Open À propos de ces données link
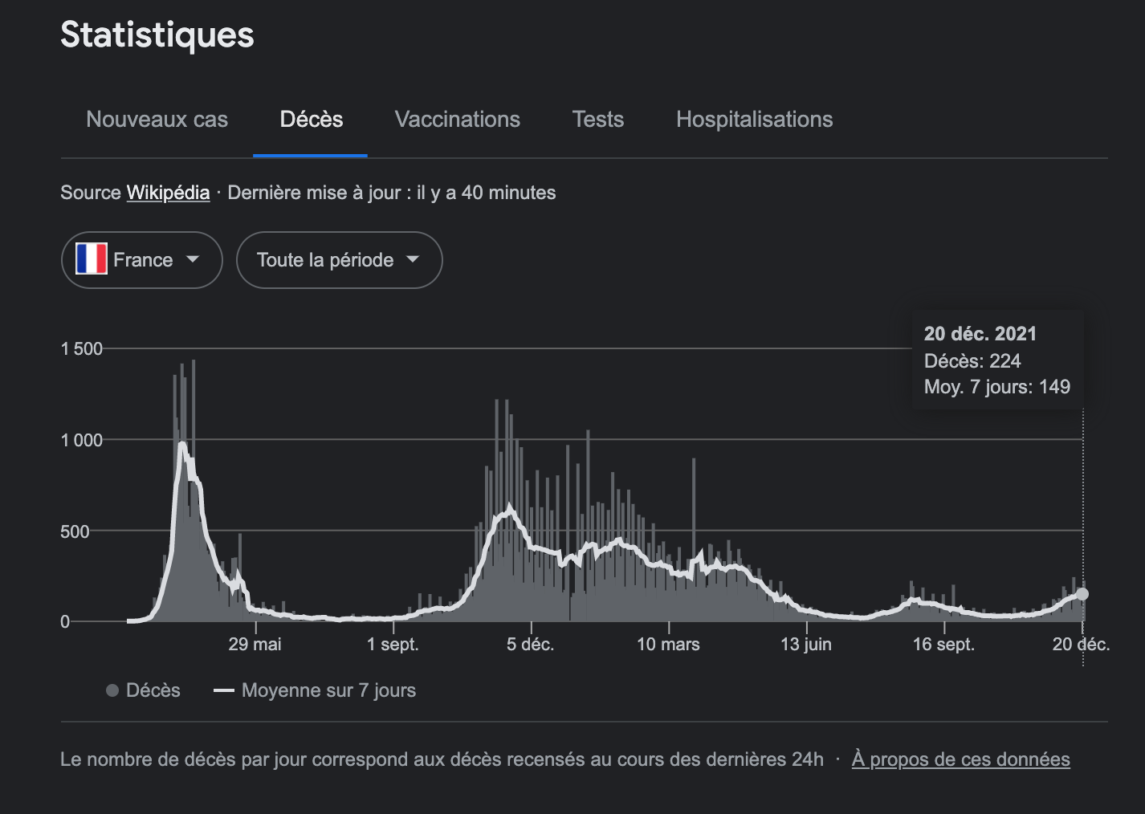 [x=960, y=759]
